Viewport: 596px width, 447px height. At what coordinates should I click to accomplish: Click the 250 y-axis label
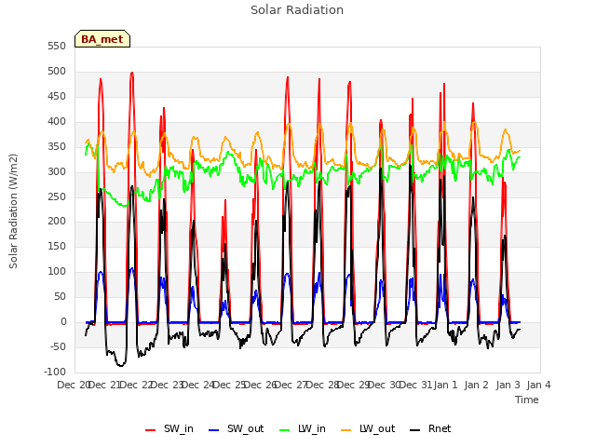point(57,196)
